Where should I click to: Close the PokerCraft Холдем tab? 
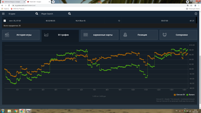49,2
